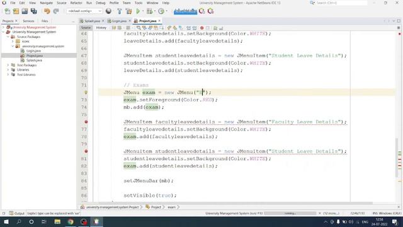This screenshot has height=227, width=403.
Task: Click the error marker on line 80
Action: click(x=86, y=151)
